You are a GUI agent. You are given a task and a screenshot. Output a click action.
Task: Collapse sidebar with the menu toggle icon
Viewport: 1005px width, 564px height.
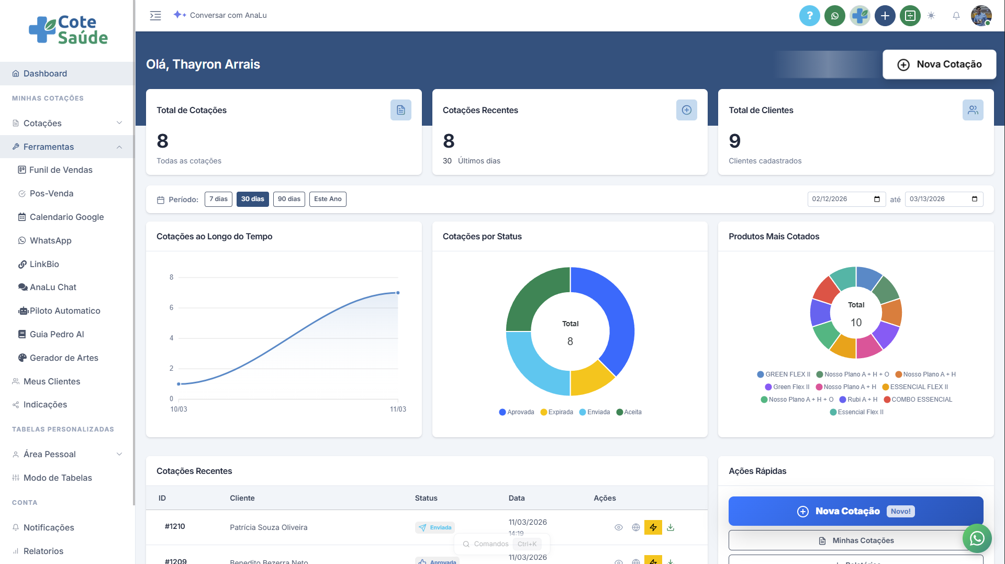pos(155,16)
